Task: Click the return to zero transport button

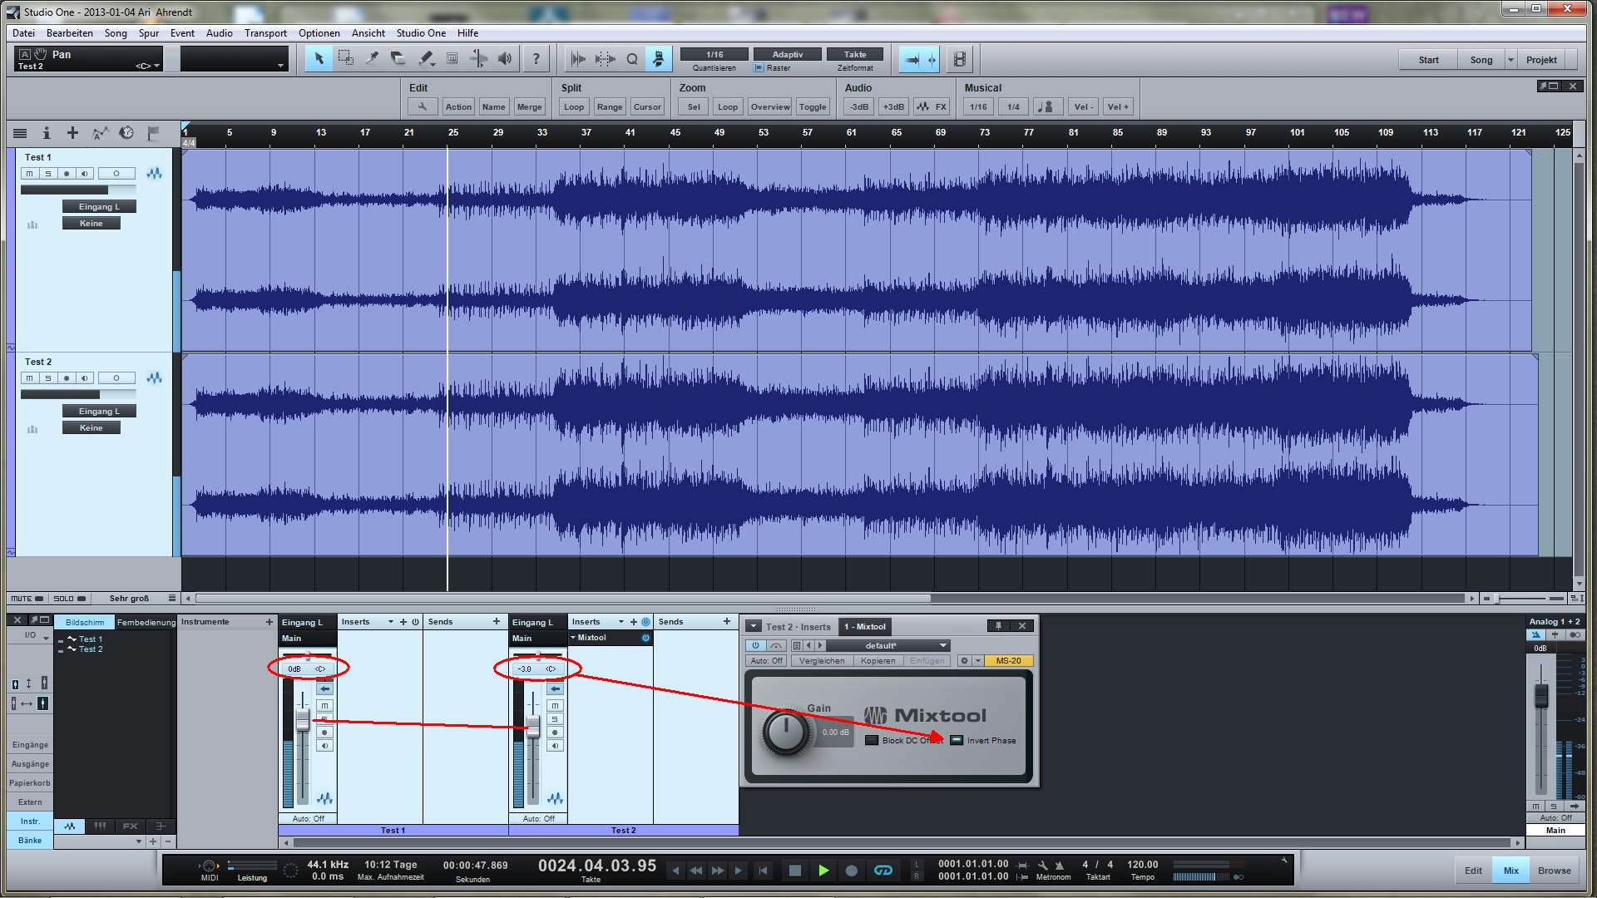Action: (x=764, y=871)
